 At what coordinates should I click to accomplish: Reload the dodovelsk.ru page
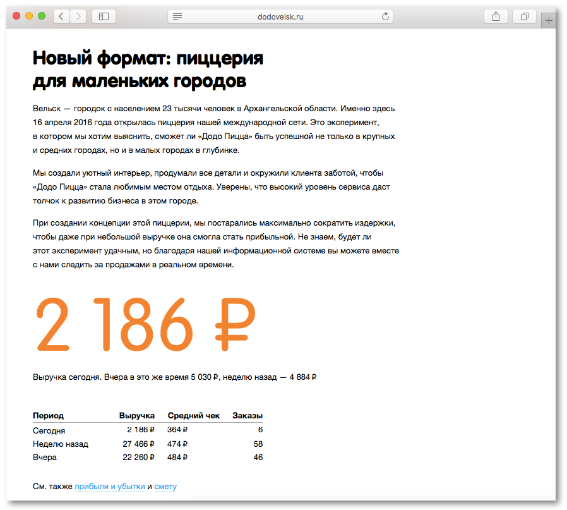tap(385, 16)
